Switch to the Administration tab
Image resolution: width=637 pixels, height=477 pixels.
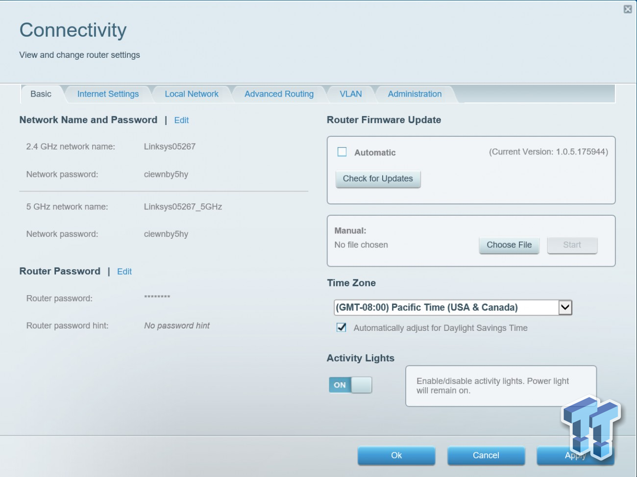coord(414,94)
